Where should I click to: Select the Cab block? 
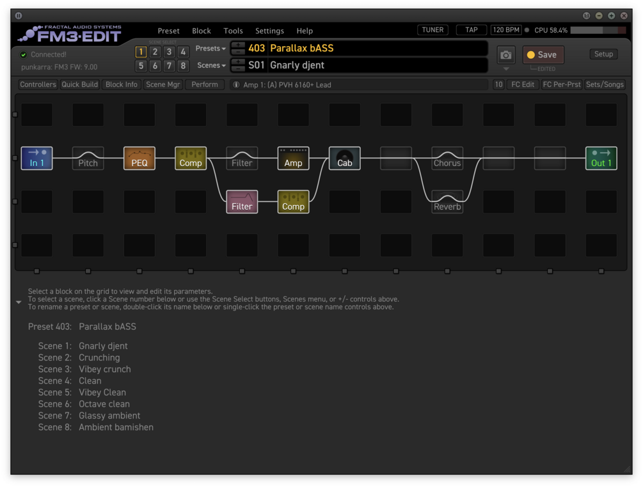click(x=344, y=158)
